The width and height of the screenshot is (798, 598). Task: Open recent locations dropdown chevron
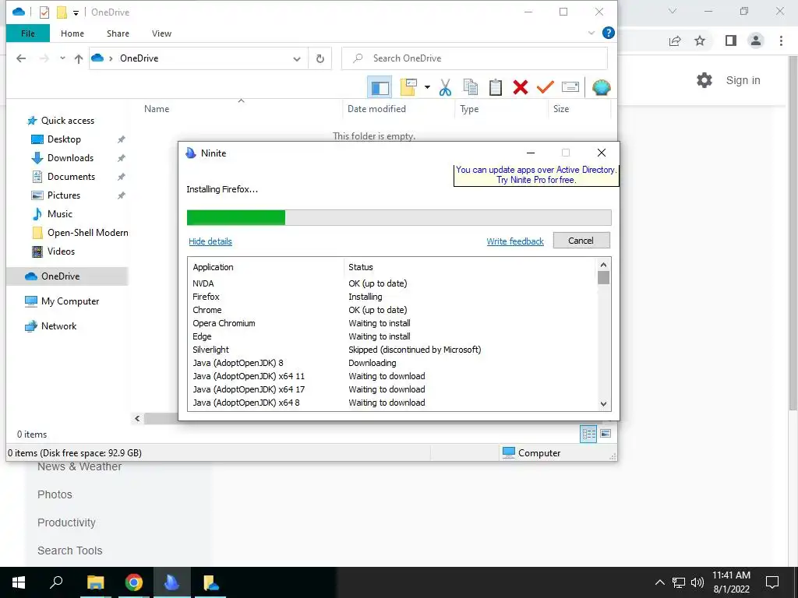(62, 58)
